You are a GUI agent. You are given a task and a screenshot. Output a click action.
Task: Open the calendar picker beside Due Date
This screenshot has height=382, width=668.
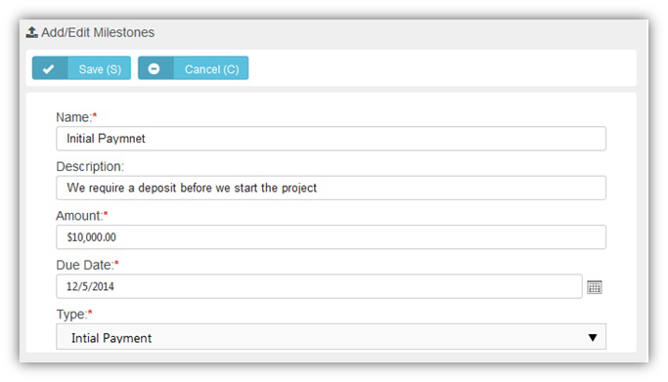click(x=595, y=287)
